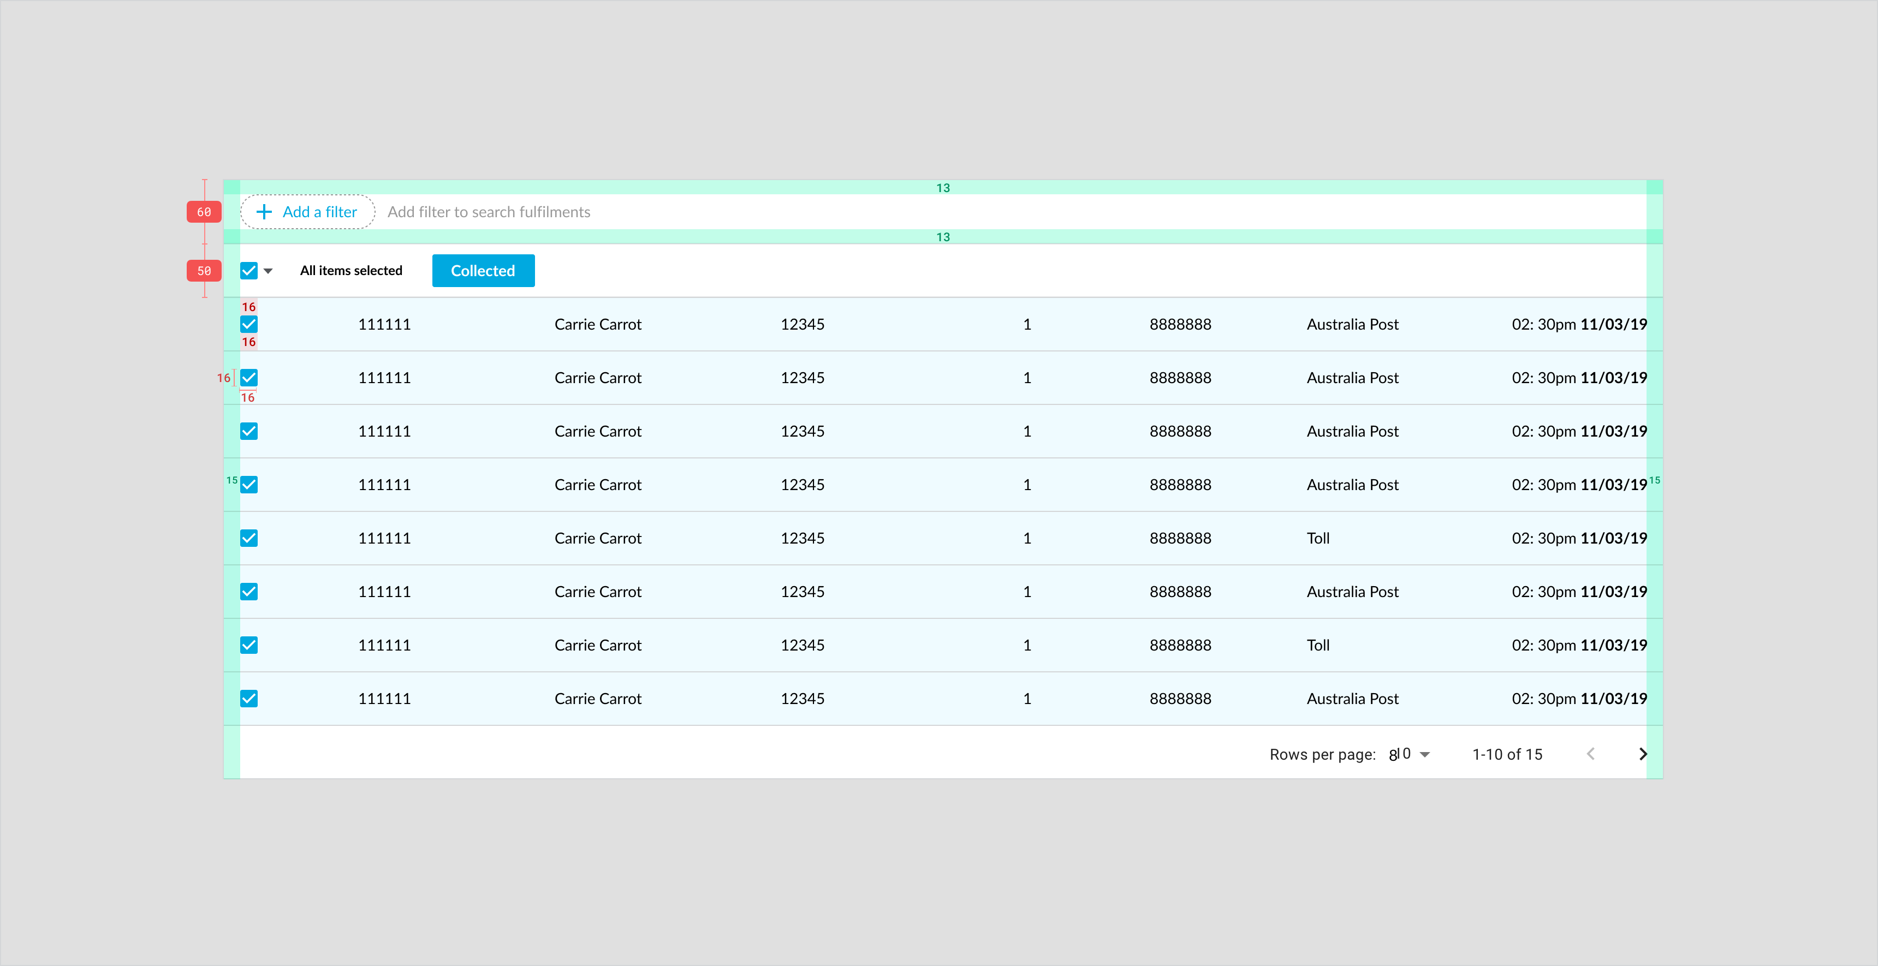Click the 1-10 of 15 pagination text

click(x=1506, y=754)
